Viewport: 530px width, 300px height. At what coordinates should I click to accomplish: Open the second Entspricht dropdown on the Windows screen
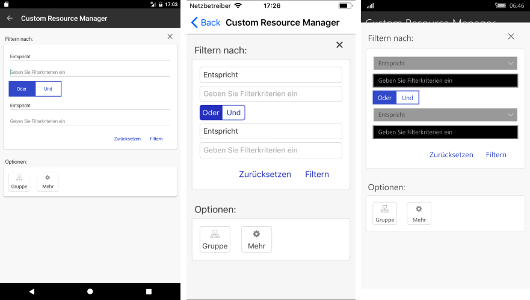445,115
